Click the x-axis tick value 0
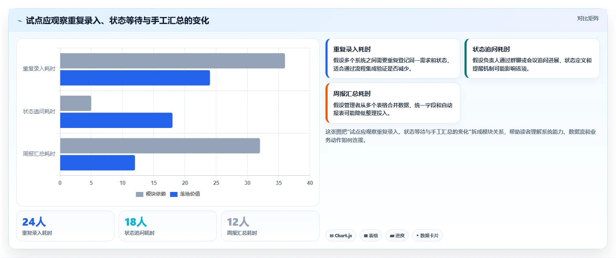The width and height of the screenshot is (616, 258). [x=60, y=183]
